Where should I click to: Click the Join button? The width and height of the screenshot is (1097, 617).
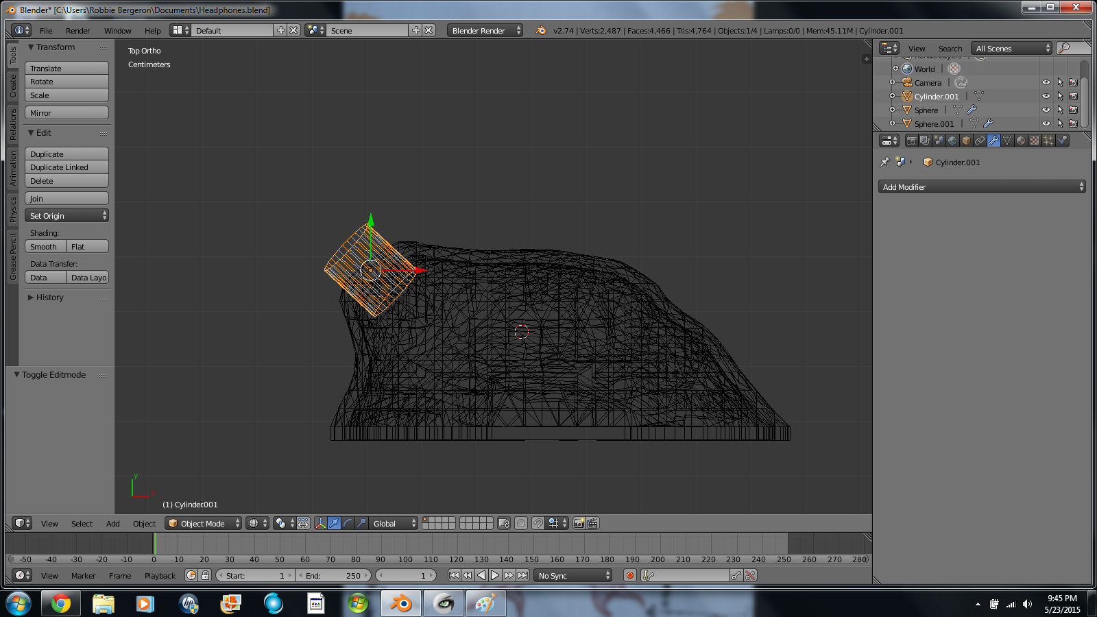point(67,198)
